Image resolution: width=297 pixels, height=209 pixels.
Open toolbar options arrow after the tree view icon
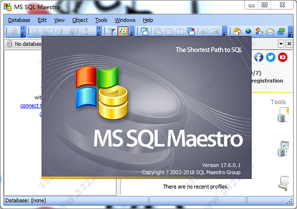tap(132, 32)
